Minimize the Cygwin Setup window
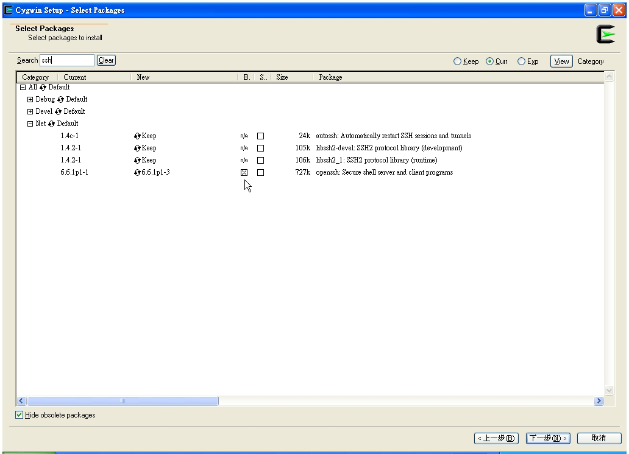The width and height of the screenshot is (629, 454). 590,10
